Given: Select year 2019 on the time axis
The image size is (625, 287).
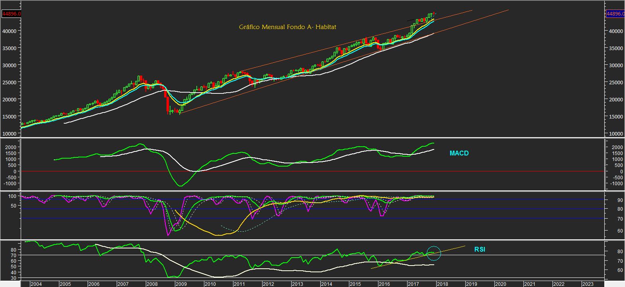Looking at the screenshot, I should [x=471, y=284].
